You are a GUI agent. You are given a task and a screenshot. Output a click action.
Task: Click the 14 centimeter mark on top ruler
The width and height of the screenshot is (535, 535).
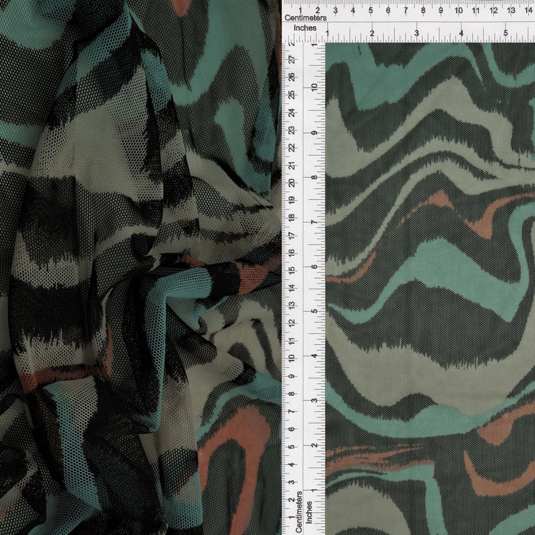coord(528,11)
